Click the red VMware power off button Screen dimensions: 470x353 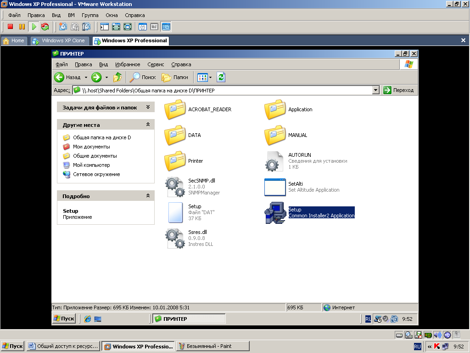tap(10, 27)
